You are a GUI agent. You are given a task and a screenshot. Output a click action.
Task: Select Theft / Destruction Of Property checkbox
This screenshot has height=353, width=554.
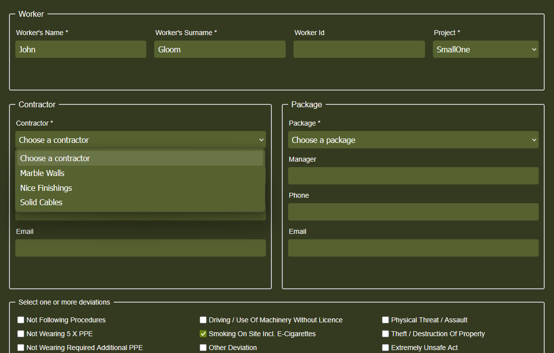pos(385,334)
